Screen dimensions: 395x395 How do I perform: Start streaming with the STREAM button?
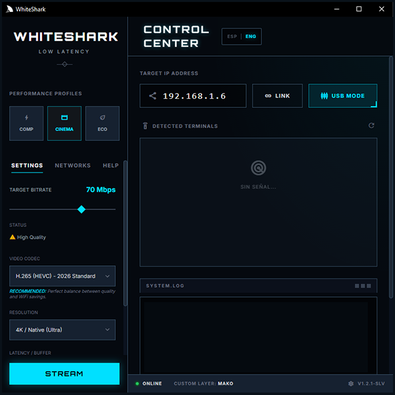[65, 373]
